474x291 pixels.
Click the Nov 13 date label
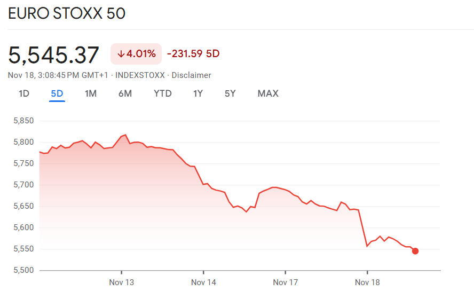click(121, 282)
